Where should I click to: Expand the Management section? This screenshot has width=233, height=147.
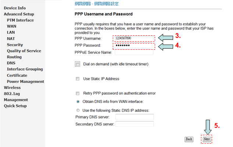tap(16, 99)
